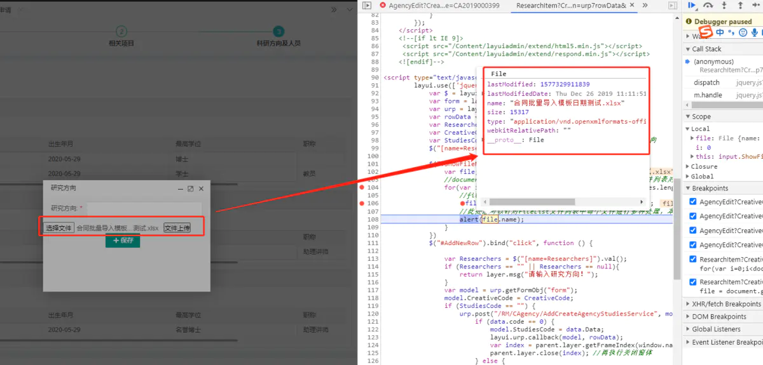Viewport: 763px width, 365px height.
Task: Click the __proto__: File entry
Action: pos(516,140)
